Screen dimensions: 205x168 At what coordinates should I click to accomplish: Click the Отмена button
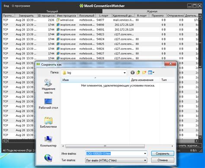pos(163,160)
